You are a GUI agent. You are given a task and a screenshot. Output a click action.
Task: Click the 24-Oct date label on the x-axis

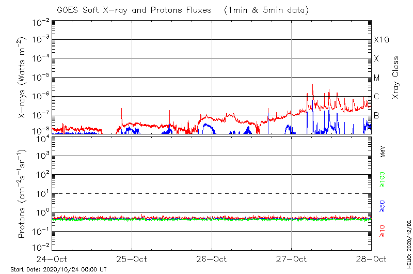point(52,258)
